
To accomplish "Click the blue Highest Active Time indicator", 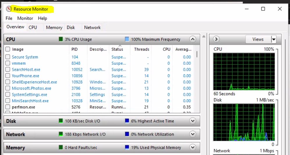I will click(127, 121).
